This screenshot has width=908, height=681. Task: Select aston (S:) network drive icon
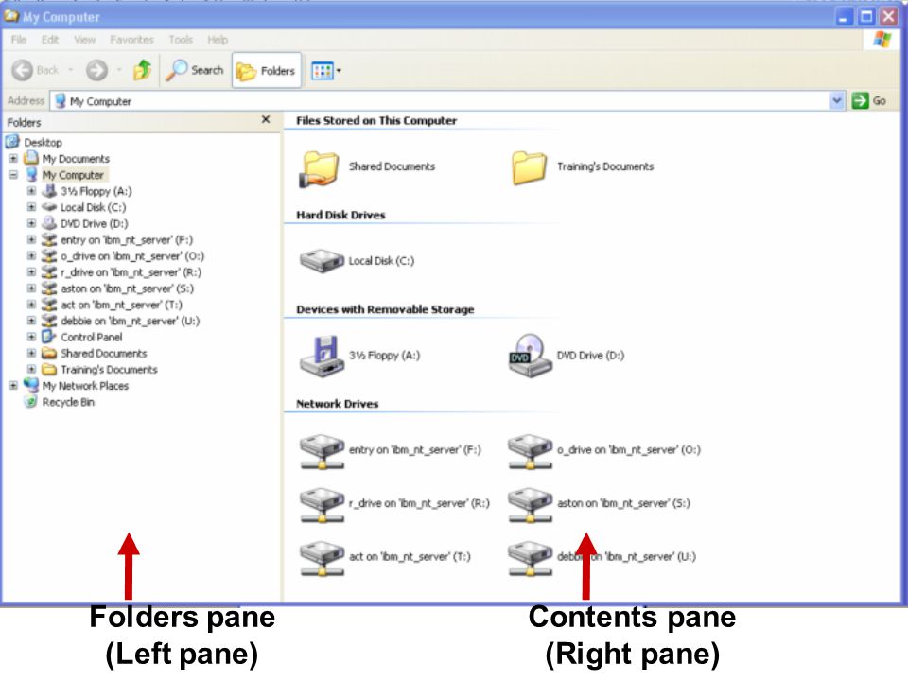click(530, 504)
